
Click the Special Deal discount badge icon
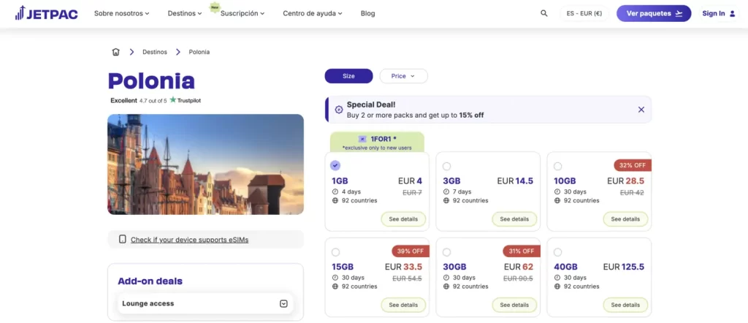(339, 110)
